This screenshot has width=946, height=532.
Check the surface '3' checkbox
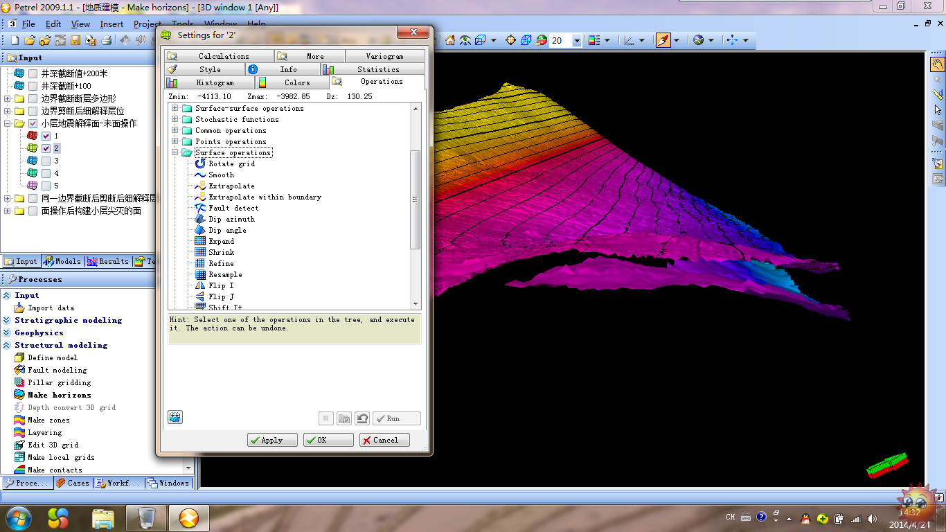coord(46,161)
